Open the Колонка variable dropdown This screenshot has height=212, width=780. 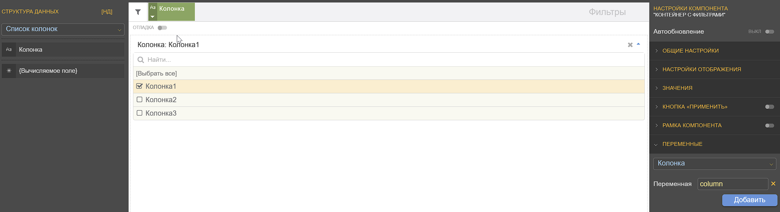[715, 164]
